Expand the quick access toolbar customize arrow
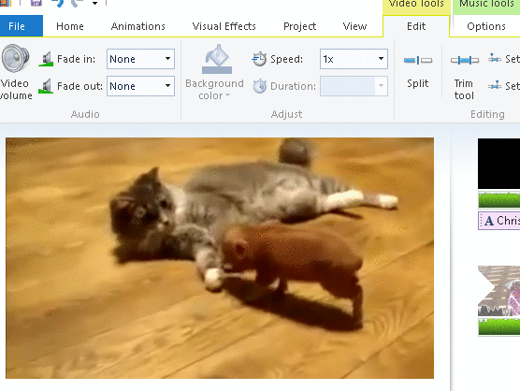Screen dimensions: 520x391 click(94, 4)
